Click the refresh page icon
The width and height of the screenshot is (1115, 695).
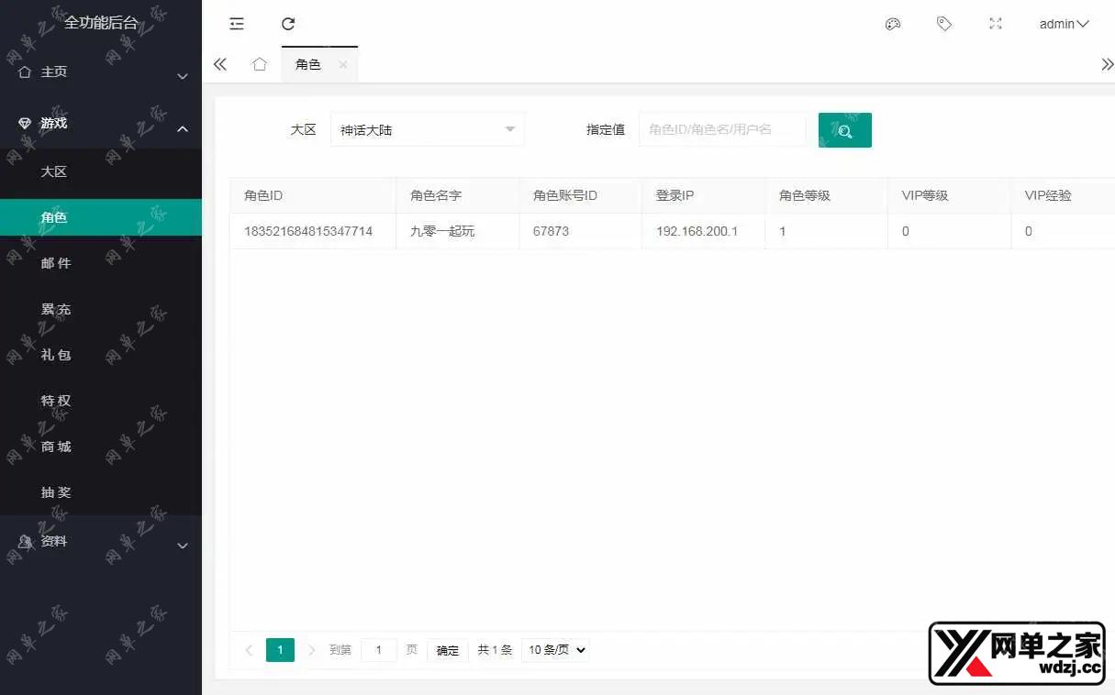(x=288, y=23)
